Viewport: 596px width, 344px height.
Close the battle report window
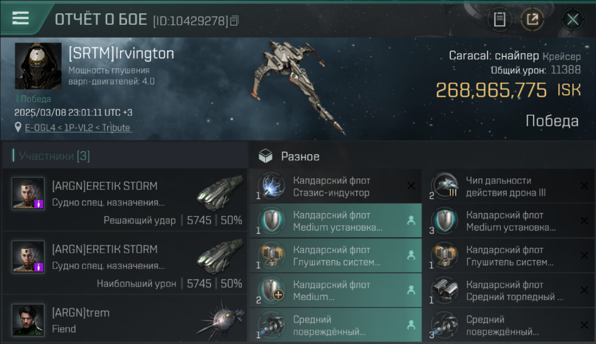573,20
